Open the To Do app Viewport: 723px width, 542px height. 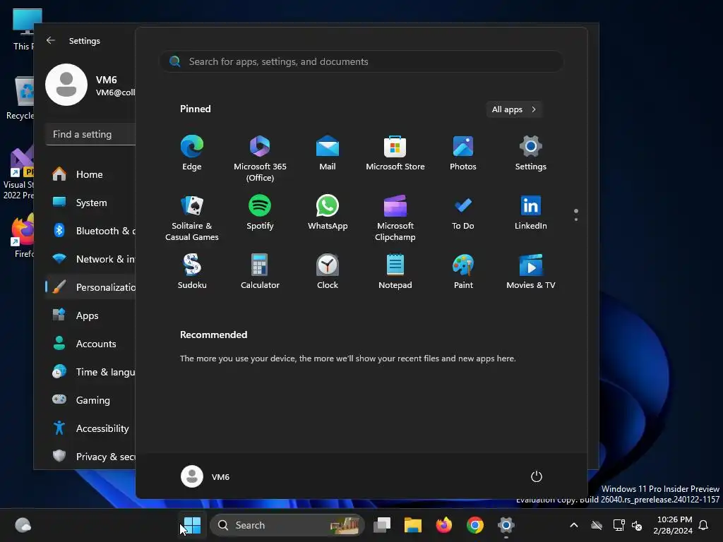(x=463, y=212)
